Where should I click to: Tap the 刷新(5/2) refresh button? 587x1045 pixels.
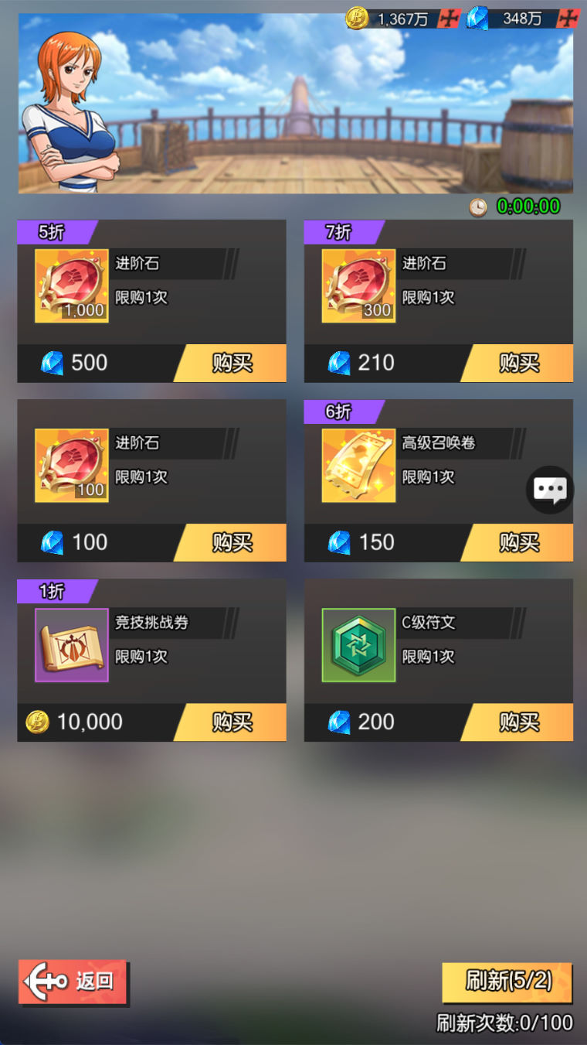tap(507, 982)
